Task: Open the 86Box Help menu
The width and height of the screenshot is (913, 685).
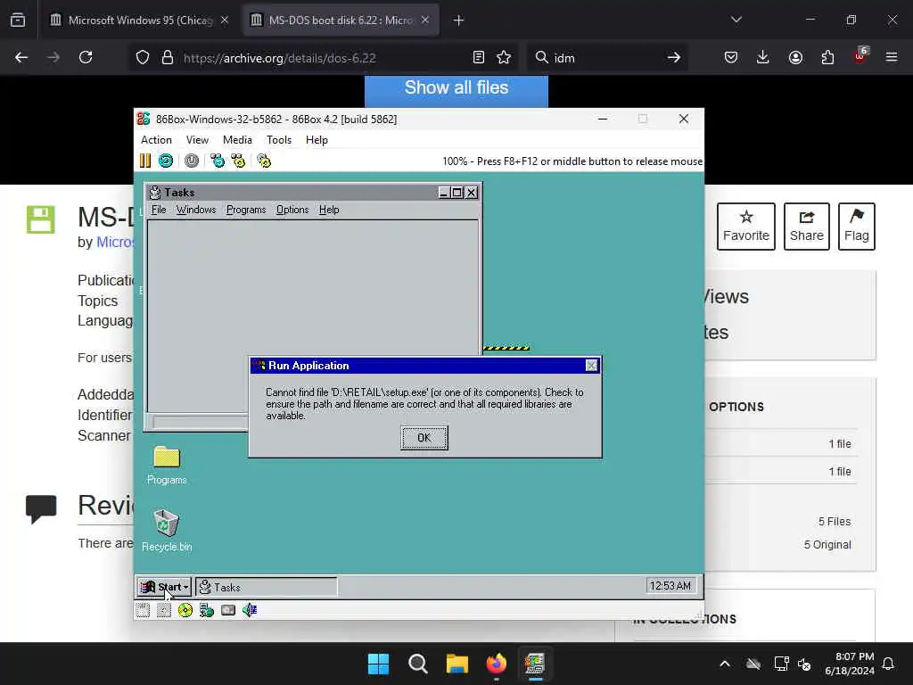Action: tap(317, 140)
